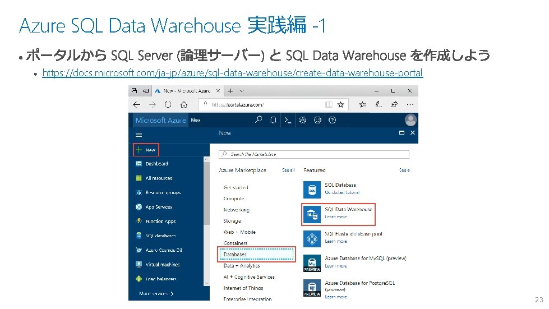Open Learn more under SQL Elastic database pool

pyautogui.click(x=336, y=242)
